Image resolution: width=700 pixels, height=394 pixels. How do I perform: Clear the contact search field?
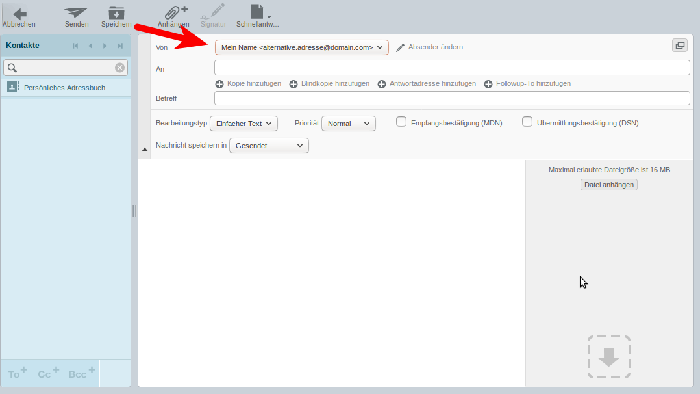[x=119, y=68]
